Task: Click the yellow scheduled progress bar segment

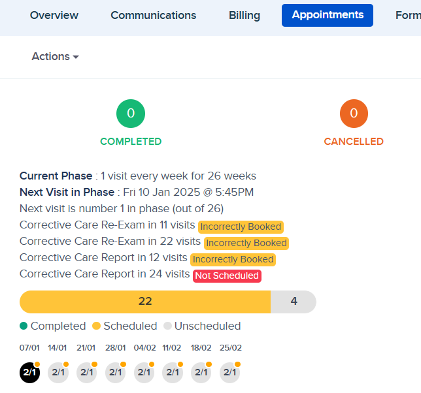Action: [x=145, y=302]
